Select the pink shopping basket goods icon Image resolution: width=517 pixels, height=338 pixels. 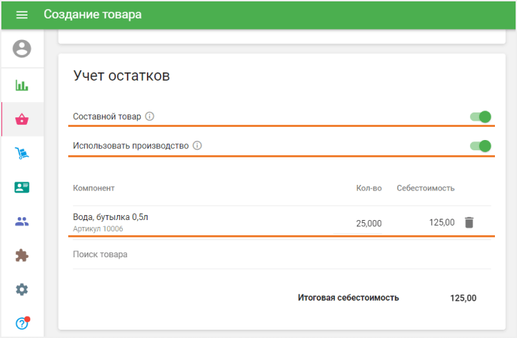click(x=22, y=119)
